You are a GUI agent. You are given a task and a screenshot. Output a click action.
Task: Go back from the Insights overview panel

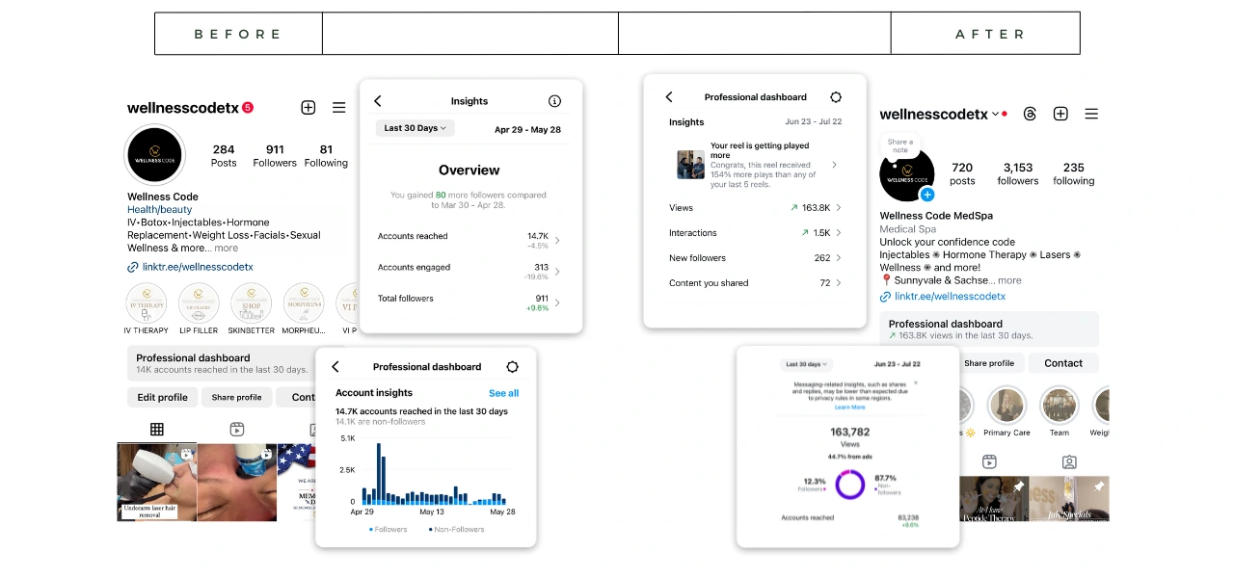tap(378, 101)
